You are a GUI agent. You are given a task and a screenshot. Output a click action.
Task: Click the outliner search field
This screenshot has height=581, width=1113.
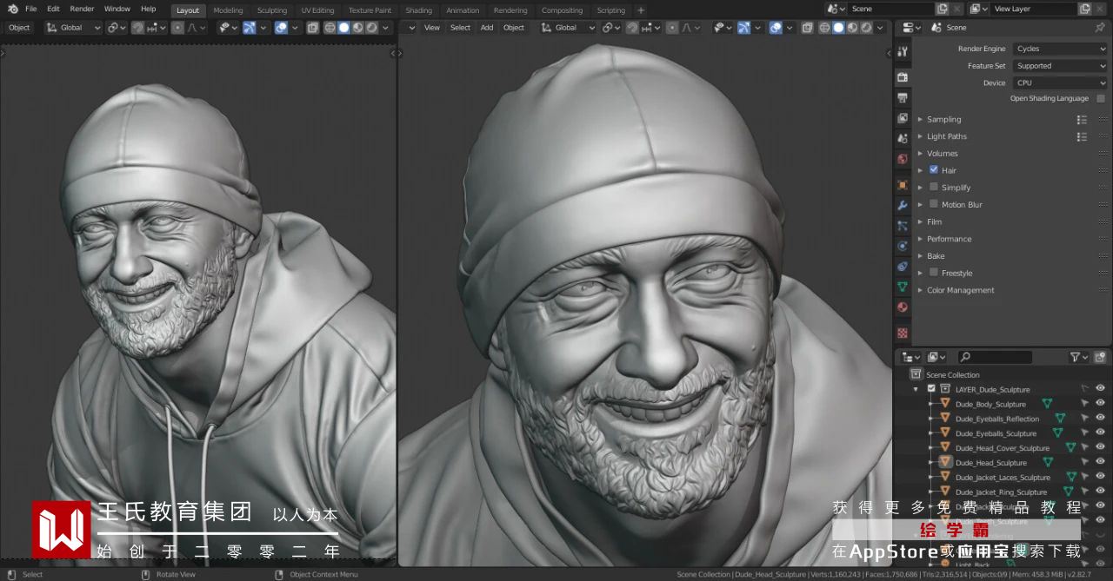point(995,357)
